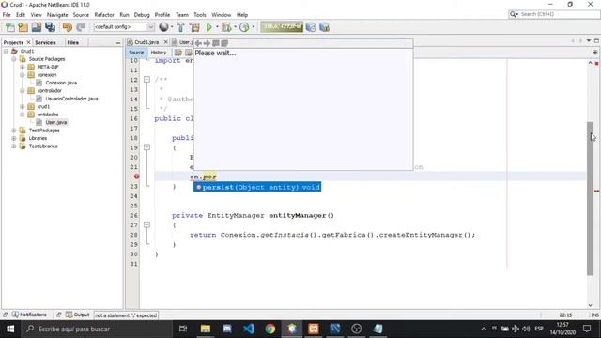Expand the Test Packages node
Viewport: 601px width, 338px height.
pos(14,131)
